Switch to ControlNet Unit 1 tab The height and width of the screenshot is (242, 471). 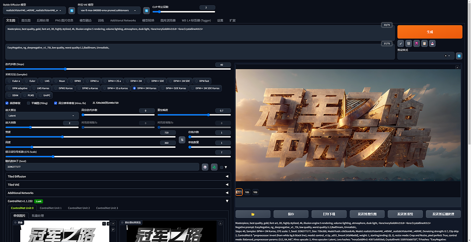click(x=51, y=208)
